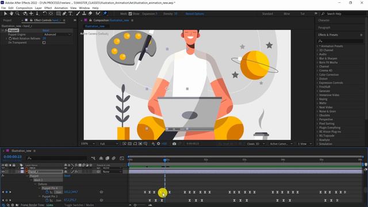
Task: Click the timeline layer search field
Action: [x=57, y=159]
